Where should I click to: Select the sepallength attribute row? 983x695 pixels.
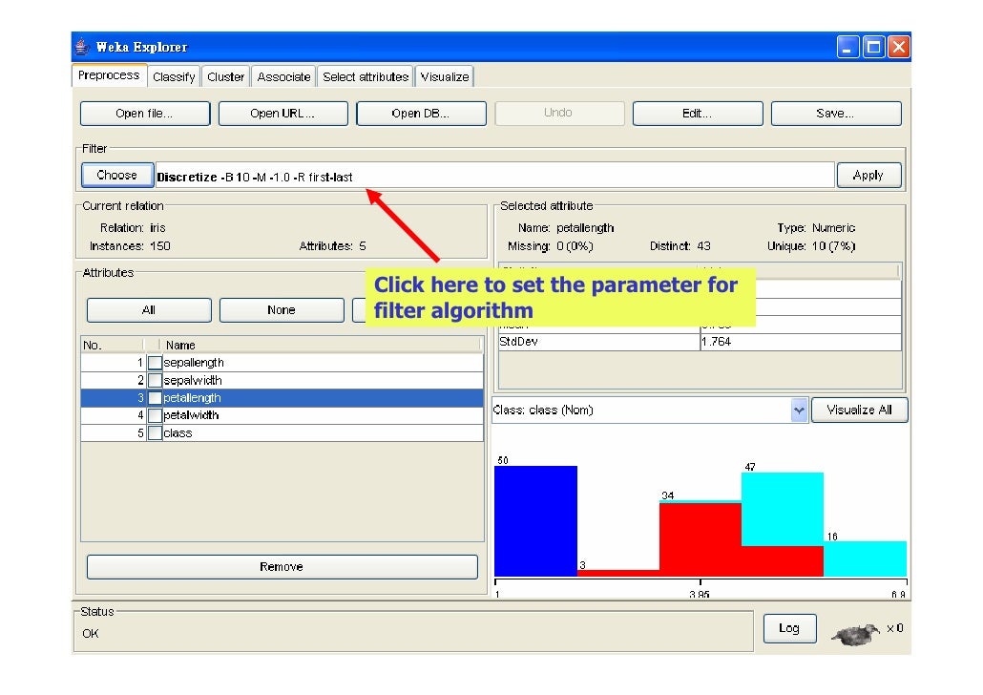282,363
